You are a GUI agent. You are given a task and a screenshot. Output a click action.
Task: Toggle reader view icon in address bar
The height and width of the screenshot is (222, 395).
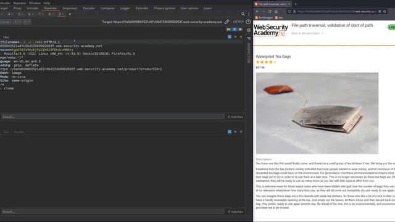pos(380,12)
